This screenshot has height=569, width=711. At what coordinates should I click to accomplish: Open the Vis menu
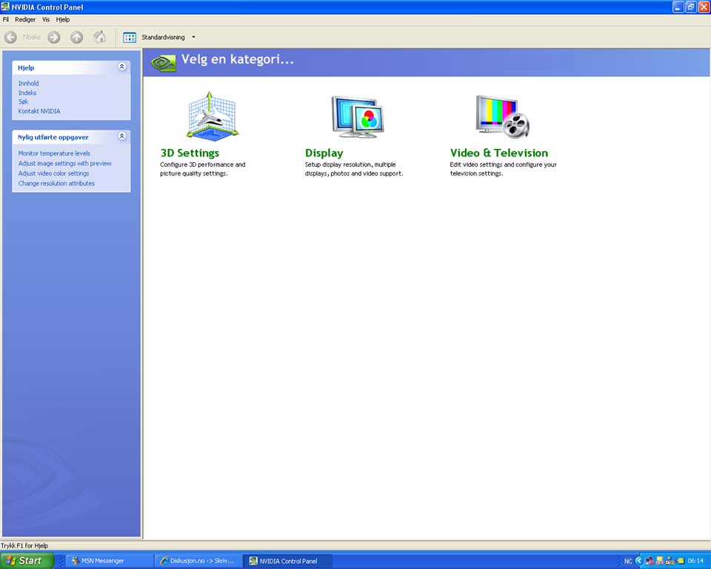coord(46,19)
